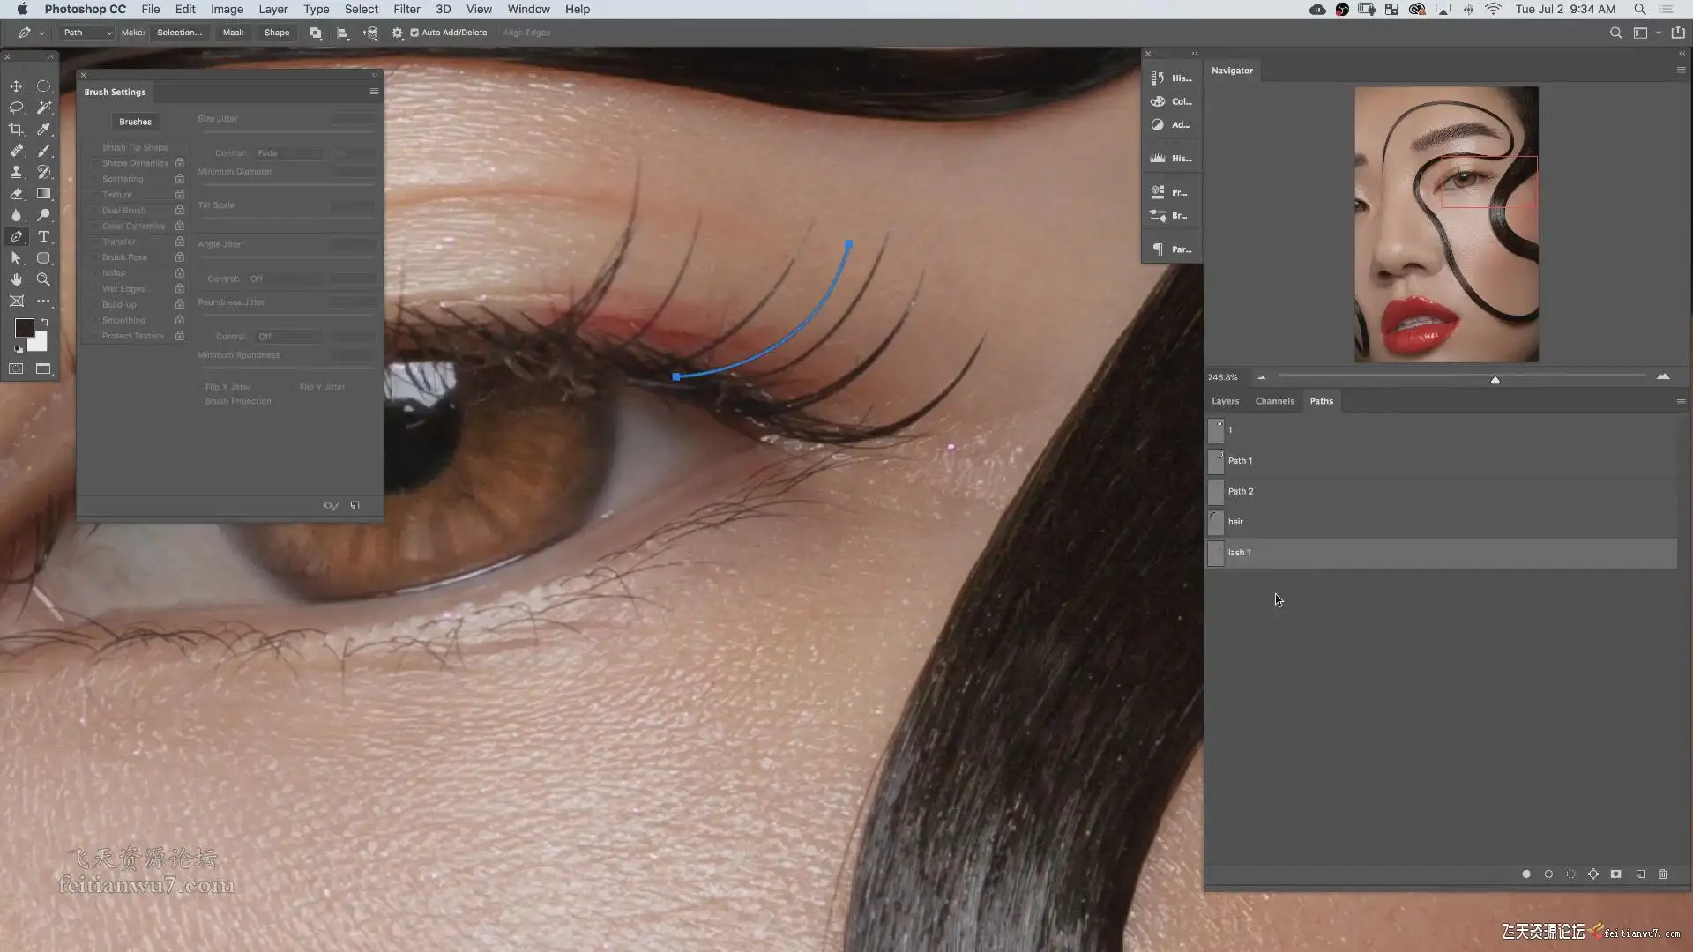Toggle the Shape Dynamics lock icon

pyautogui.click(x=180, y=163)
